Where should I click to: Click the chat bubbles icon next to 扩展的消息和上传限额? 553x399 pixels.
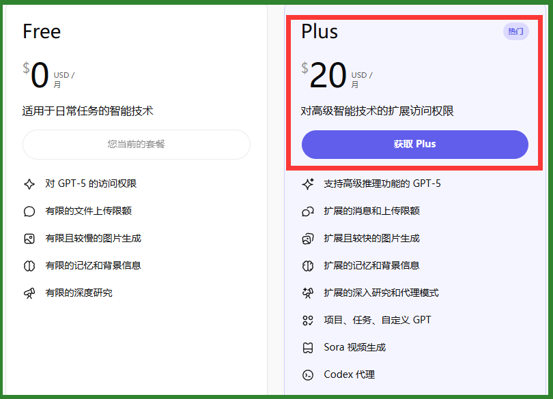308,211
